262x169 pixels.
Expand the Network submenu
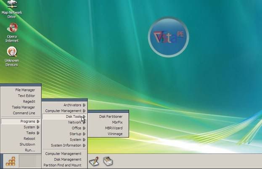point(64,122)
